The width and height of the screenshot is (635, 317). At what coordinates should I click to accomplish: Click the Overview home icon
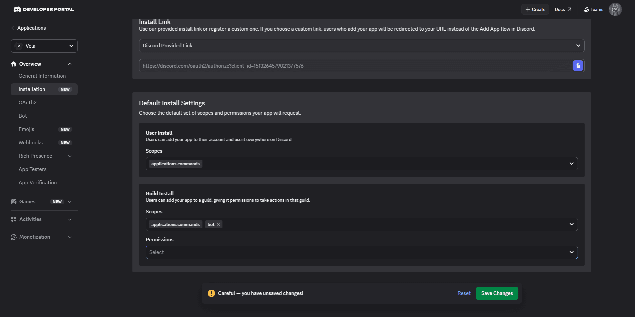(14, 64)
